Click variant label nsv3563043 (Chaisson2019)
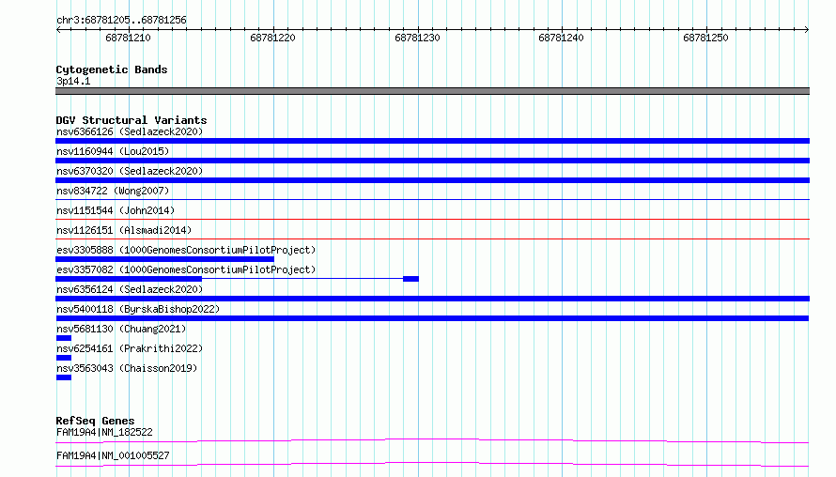Screen dimensions: 836x477 [x=127, y=368]
